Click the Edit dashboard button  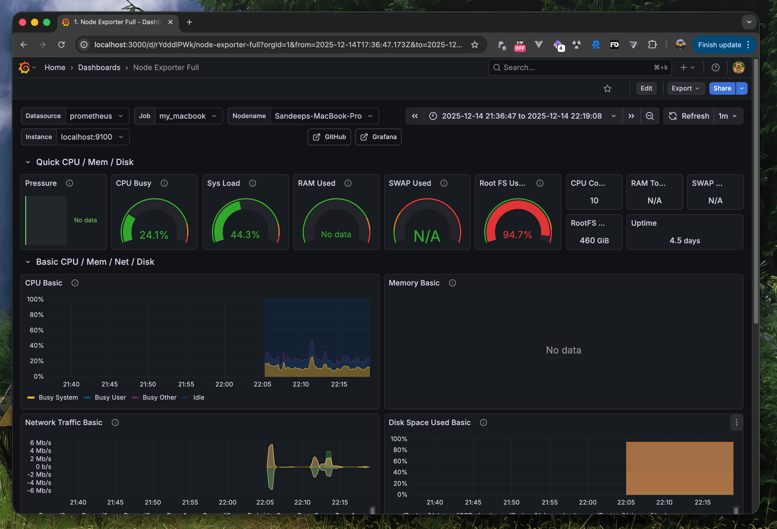click(646, 89)
